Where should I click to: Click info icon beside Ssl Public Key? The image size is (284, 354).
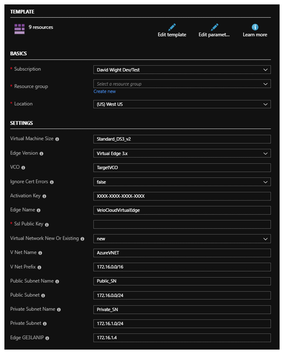[x=47, y=225]
